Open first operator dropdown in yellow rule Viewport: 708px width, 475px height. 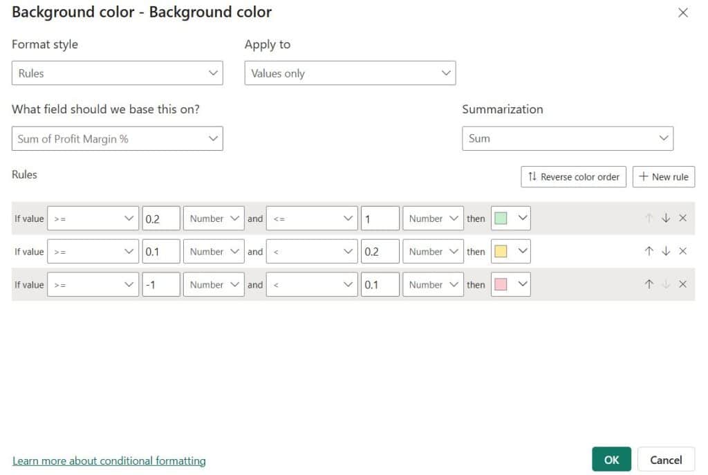coord(93,252)
